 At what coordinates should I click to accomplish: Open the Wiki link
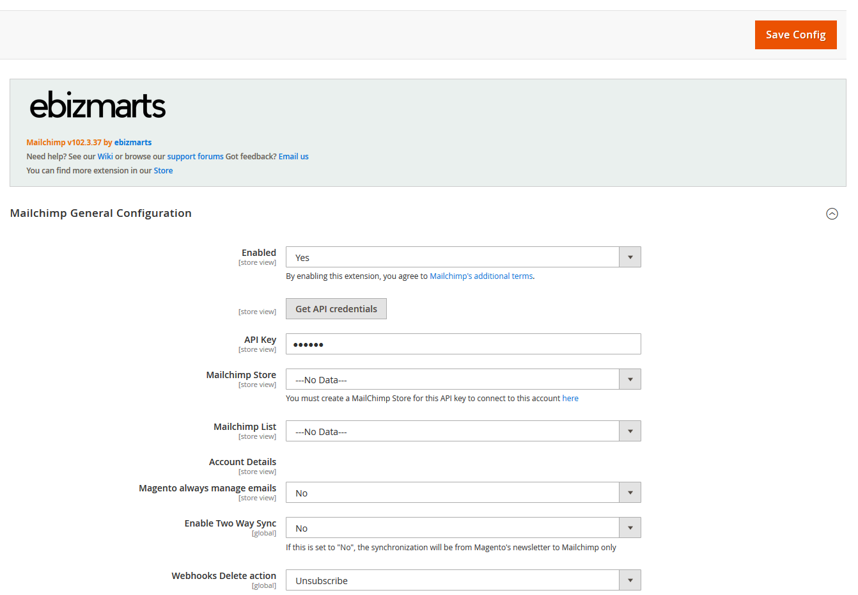pos(105,155)
